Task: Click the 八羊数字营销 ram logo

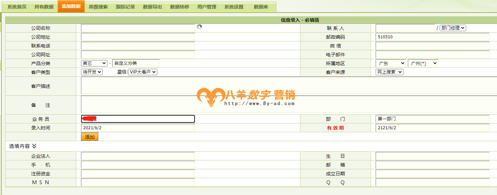Action: tap(211, 97)
